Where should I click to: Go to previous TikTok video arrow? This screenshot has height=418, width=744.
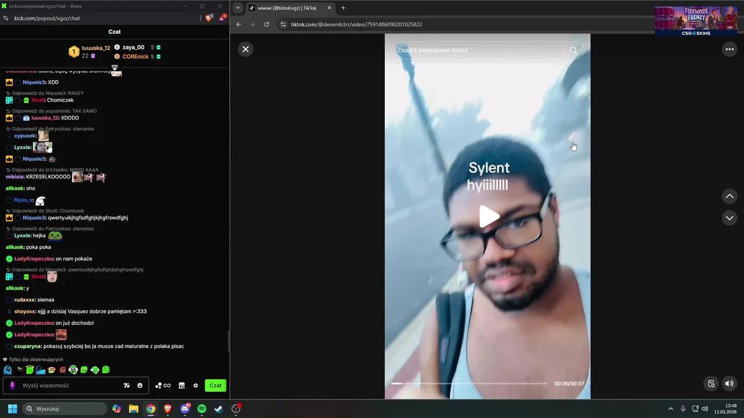pyautogui.click(x=729, y=196)
